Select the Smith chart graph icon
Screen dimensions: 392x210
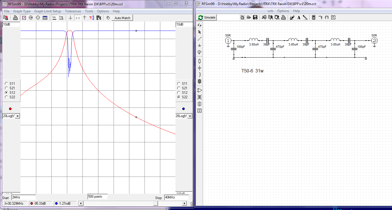(31, 18)
